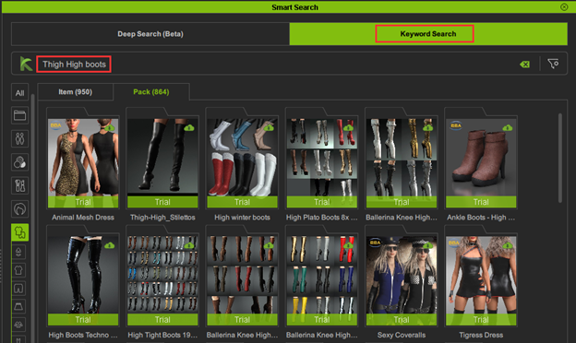This screenshot has width=576, height=343.
Task: Switch to the Item (950) tab
Action: click(76, 92)
